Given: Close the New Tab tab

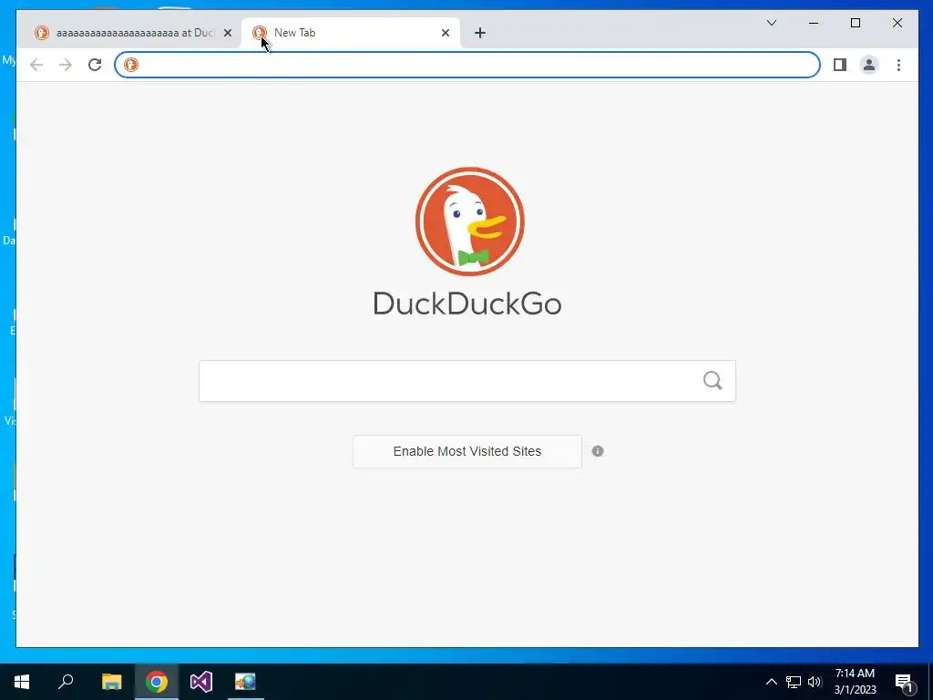Looking at the screenshot, I should pos(445,34).
